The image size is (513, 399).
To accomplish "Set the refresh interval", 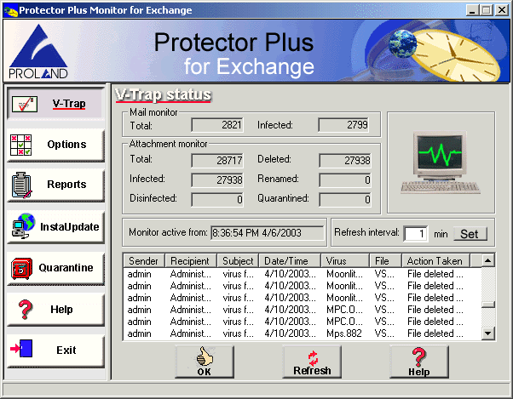I will [x=470, y=234].
